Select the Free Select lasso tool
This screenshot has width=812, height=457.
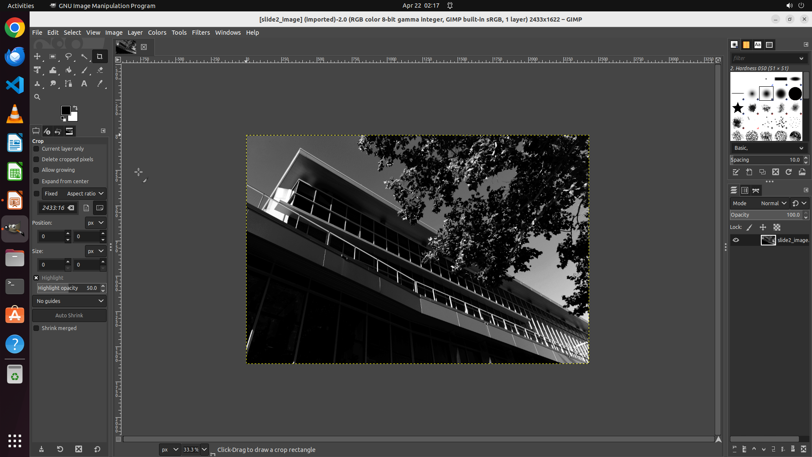(x=69, y=56)
